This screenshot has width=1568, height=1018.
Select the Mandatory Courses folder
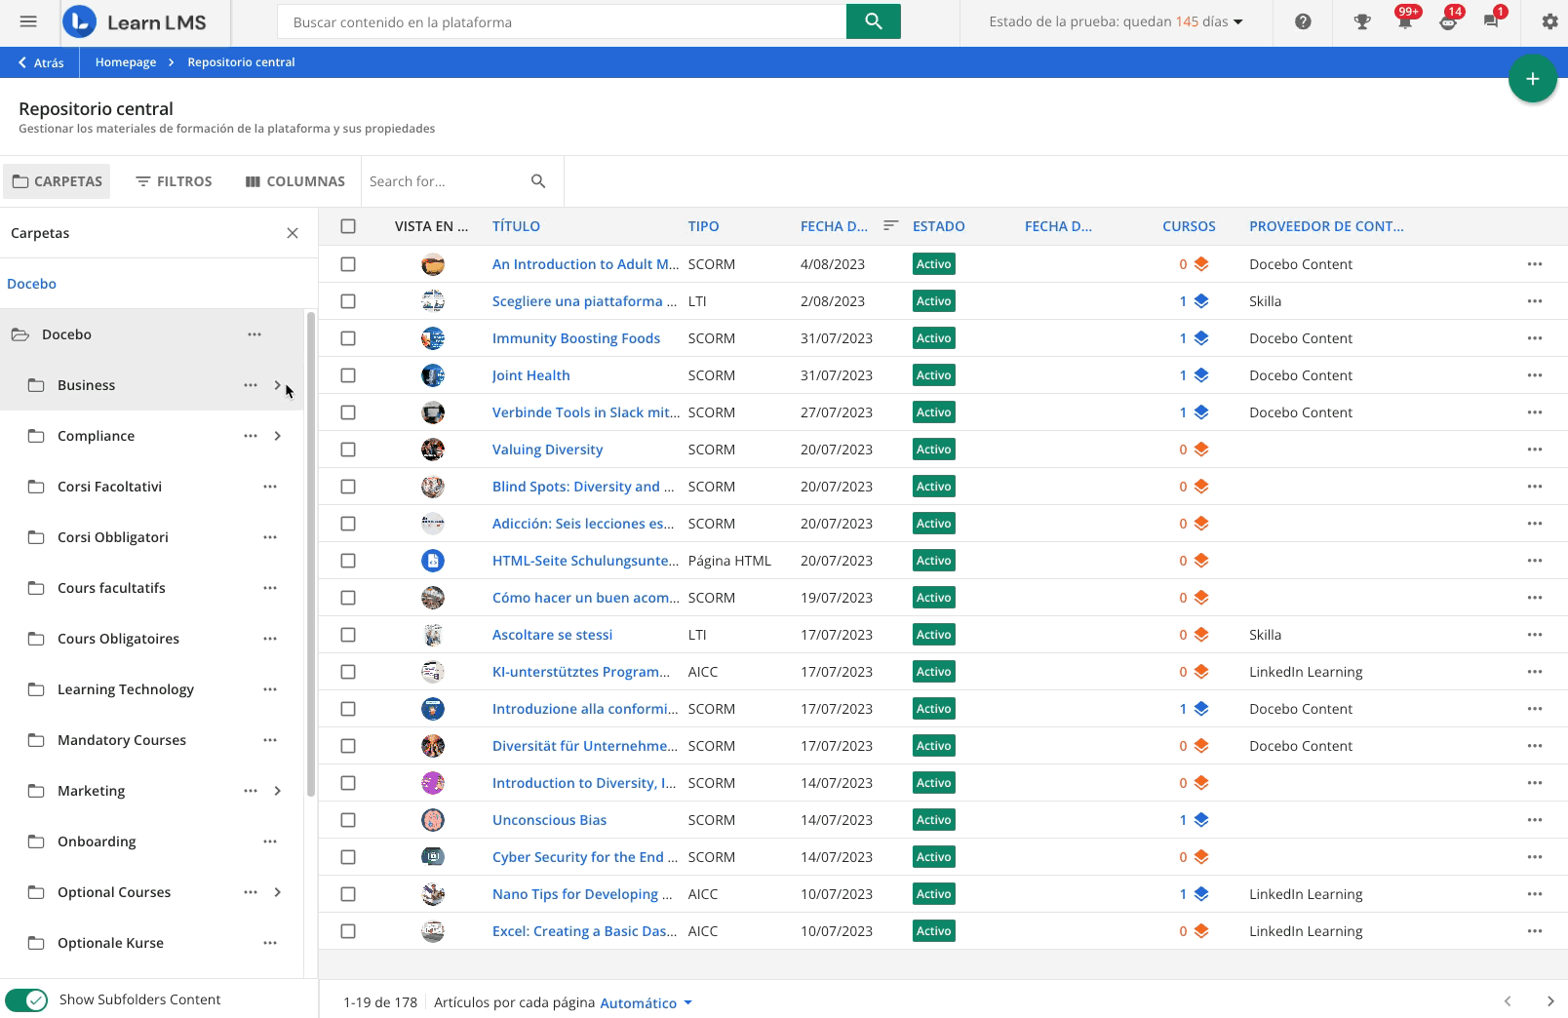click(122, 740)
